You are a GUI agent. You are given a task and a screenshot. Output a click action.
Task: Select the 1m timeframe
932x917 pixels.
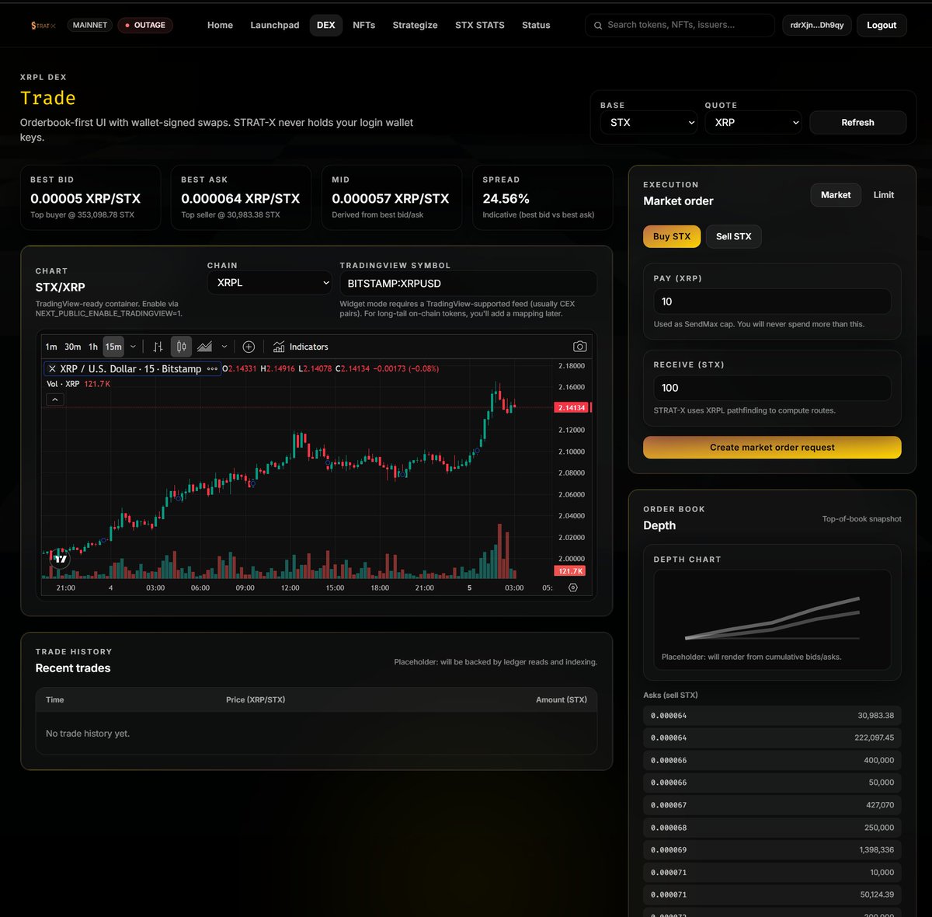[51, 347]
